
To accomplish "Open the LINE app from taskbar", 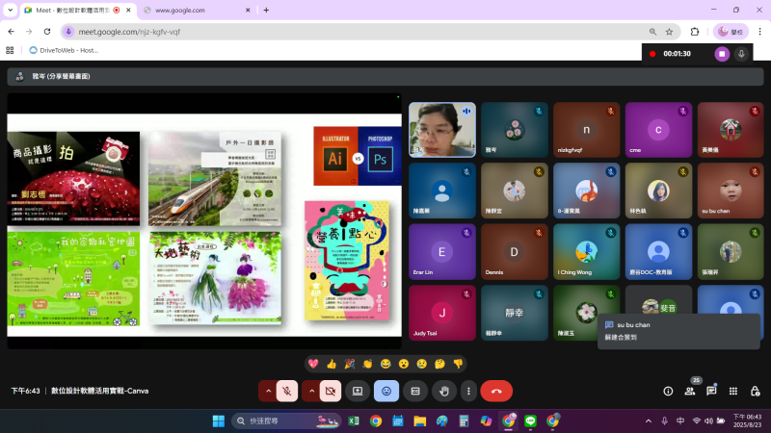I will point(531,420).
